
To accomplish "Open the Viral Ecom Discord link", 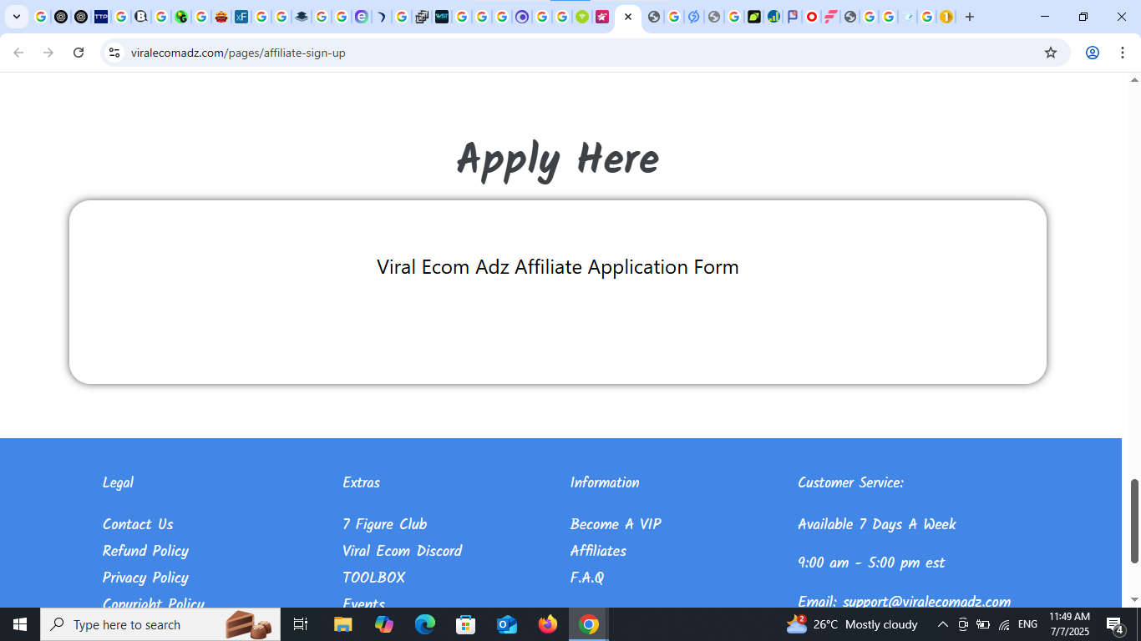I will pos(402,551).
